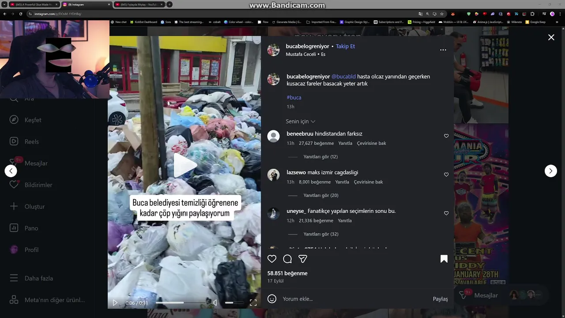Open Mesajlar in the left sidebar
The image size is (565, 318).
(29, 163)
